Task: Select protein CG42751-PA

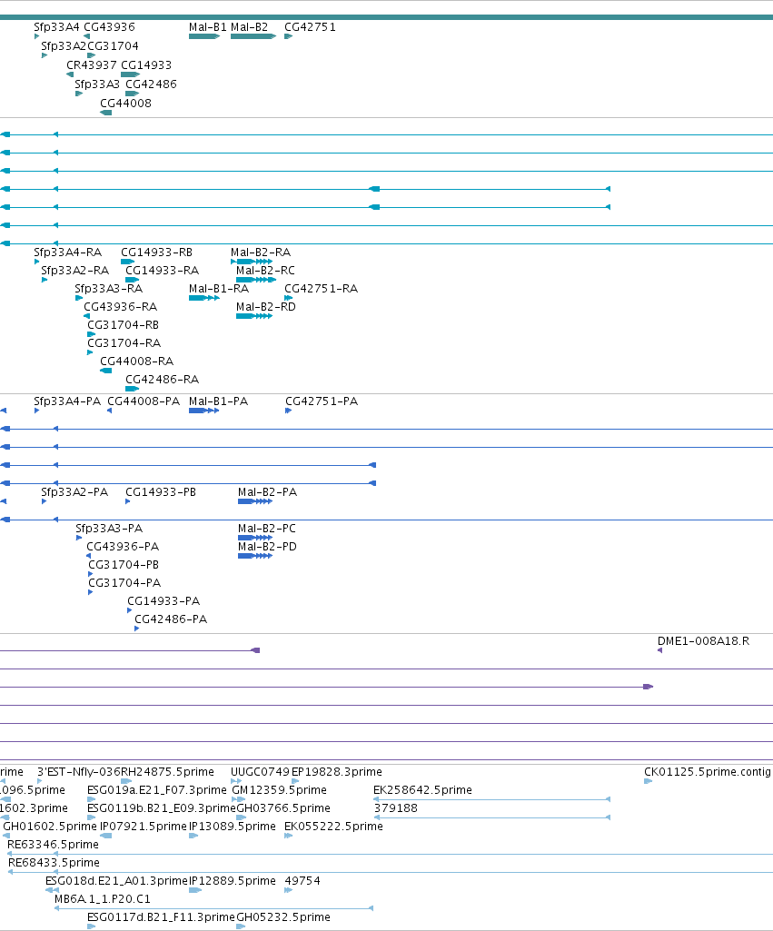Action: tap(322, 401)
